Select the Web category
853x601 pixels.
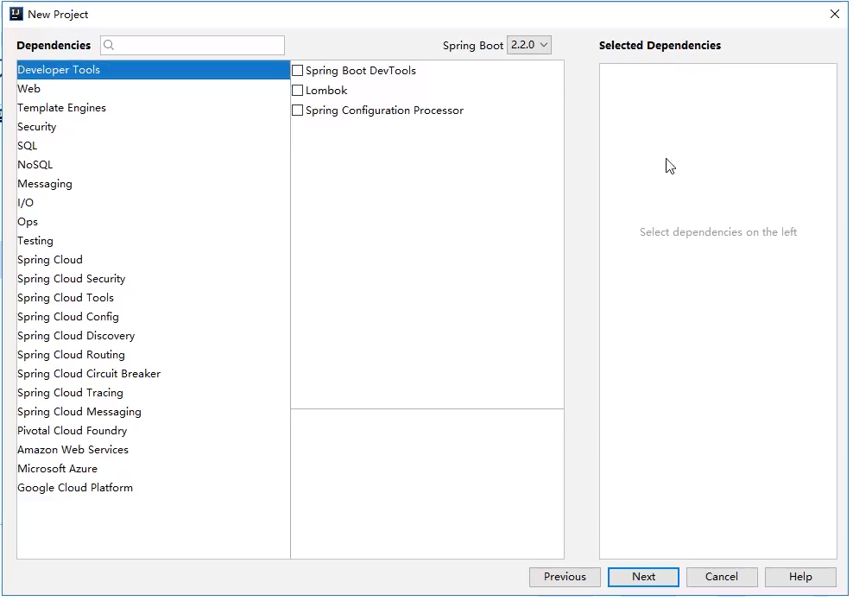29,89
